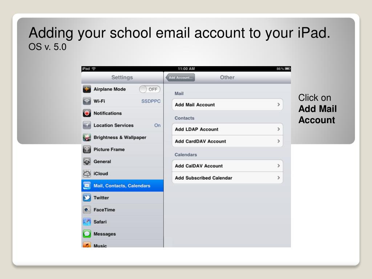The image size is (372, 279).
Task: Tap the Brightness & Wallpaper flower icon
Action: coord(87,137)
